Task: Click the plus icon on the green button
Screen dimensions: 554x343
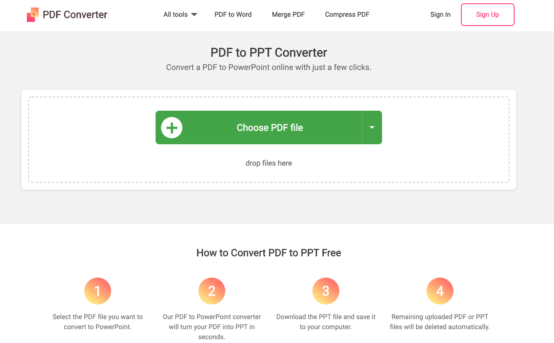Action: point(172,127)
